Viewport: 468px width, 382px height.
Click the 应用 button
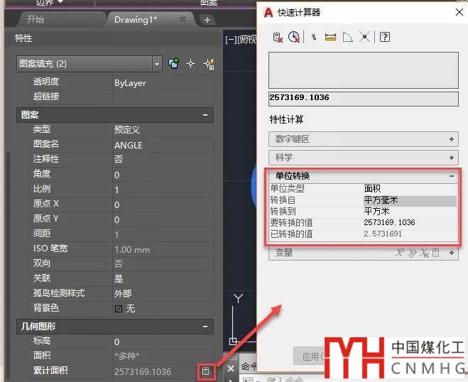(x=310, y=356)
